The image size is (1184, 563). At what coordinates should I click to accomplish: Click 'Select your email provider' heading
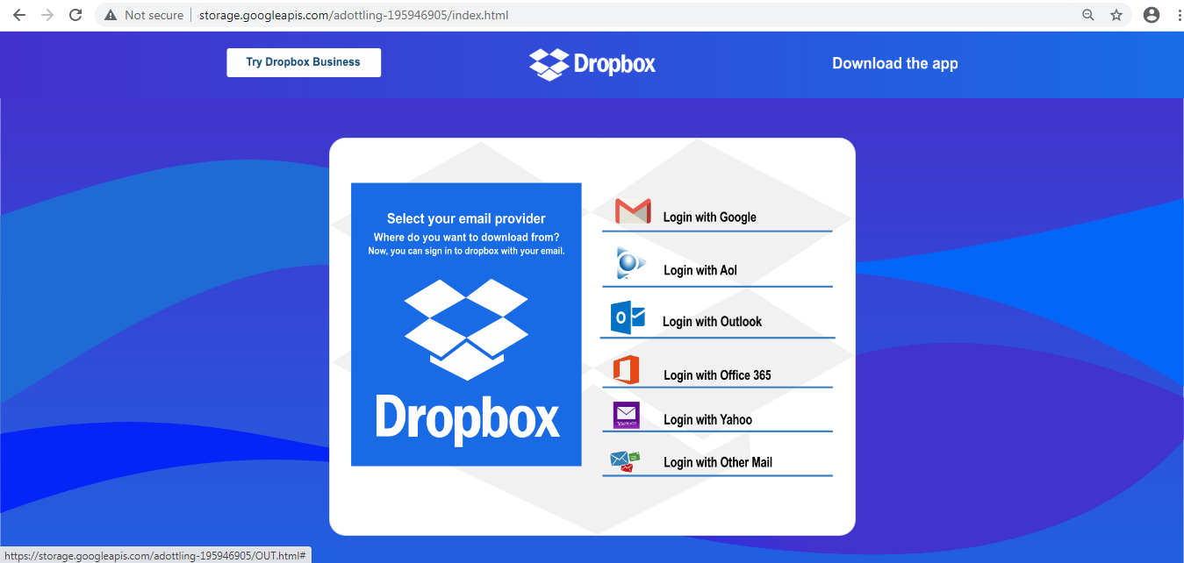pyautogui.click(x=466, y=219)
